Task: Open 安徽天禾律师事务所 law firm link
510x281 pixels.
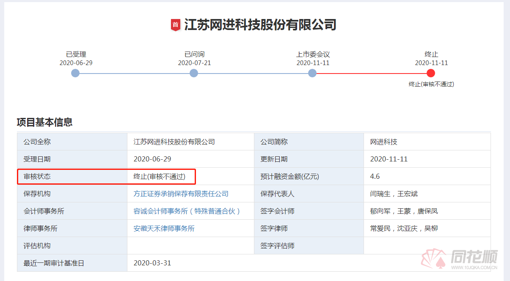Action: (164, 229)
